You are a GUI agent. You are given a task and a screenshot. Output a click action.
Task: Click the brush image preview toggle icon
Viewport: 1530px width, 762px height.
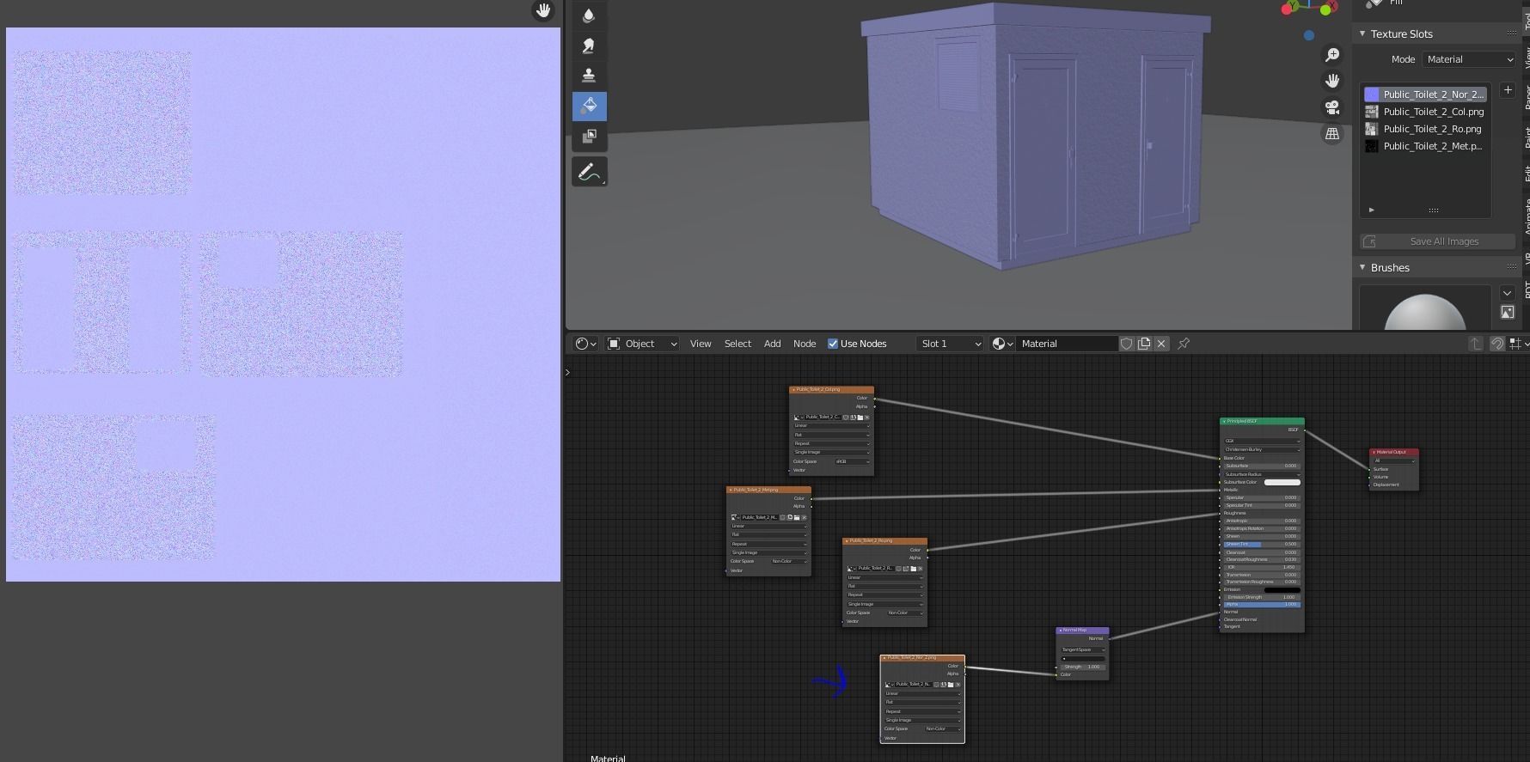(1507, 313)
